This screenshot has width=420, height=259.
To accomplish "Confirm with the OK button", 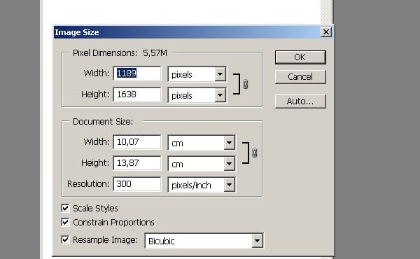I will click(300, 57).
